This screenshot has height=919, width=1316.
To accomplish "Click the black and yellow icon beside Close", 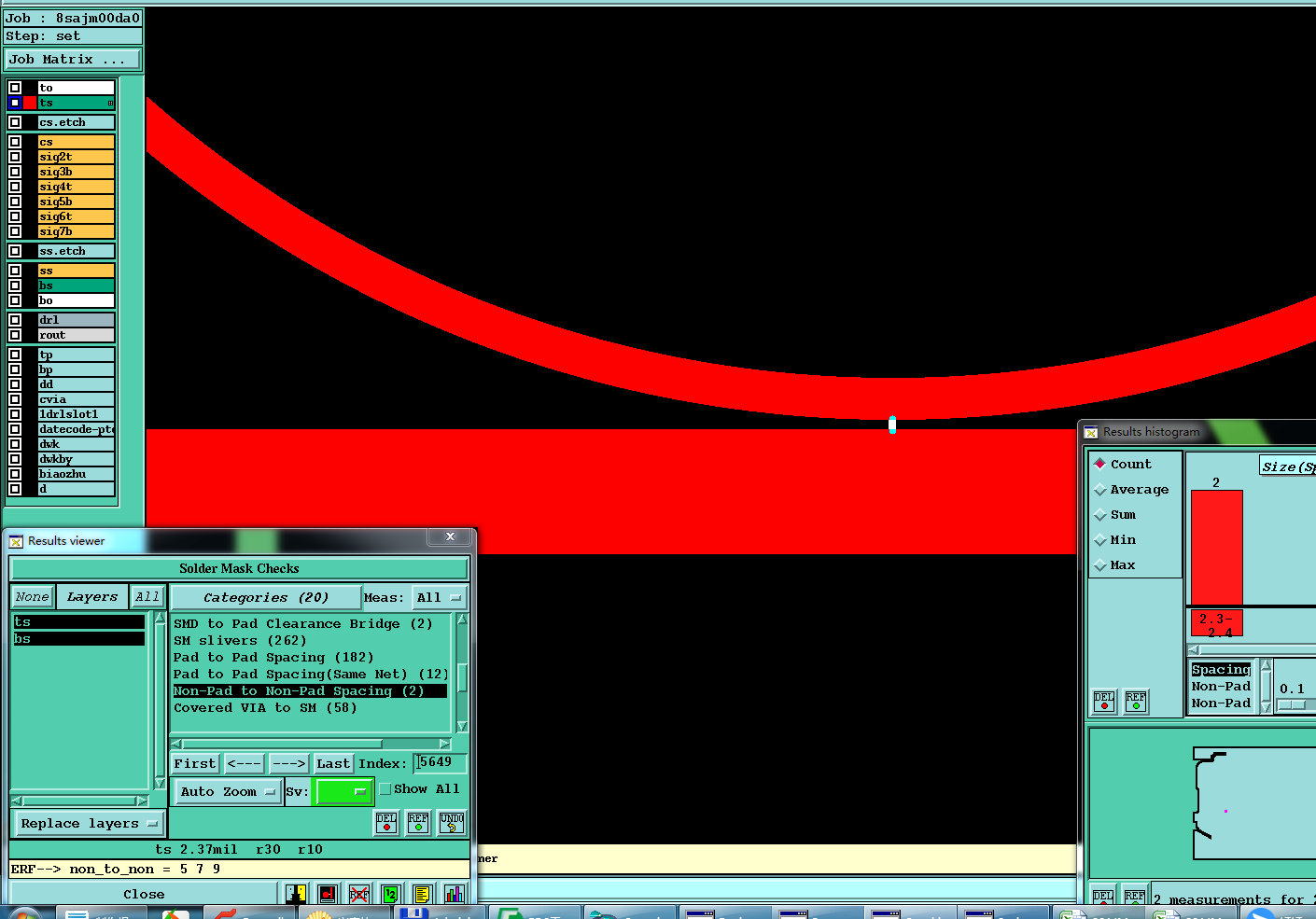I will tap(296, 894).
